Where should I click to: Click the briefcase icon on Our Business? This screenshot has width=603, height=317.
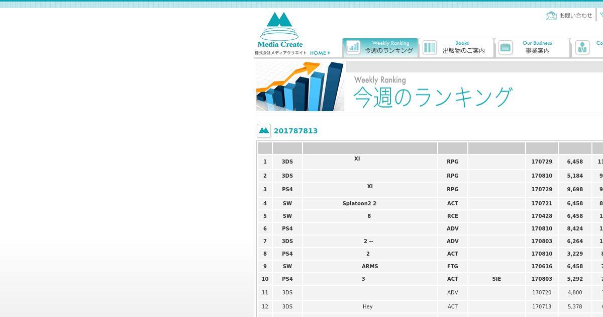506,47
